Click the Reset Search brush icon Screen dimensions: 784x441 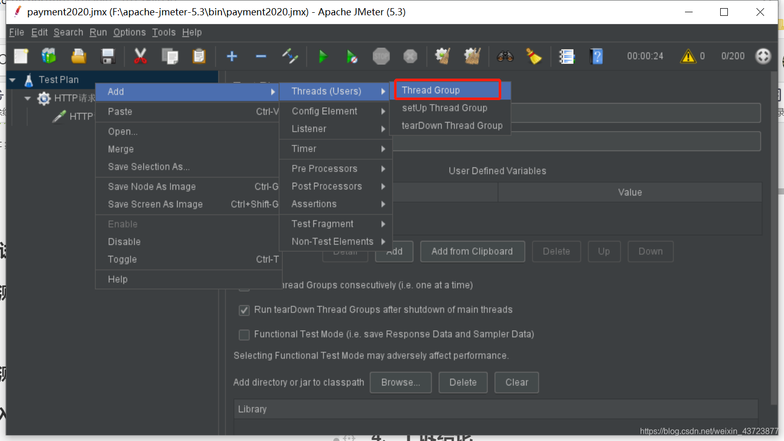click(x=534, y=56)
